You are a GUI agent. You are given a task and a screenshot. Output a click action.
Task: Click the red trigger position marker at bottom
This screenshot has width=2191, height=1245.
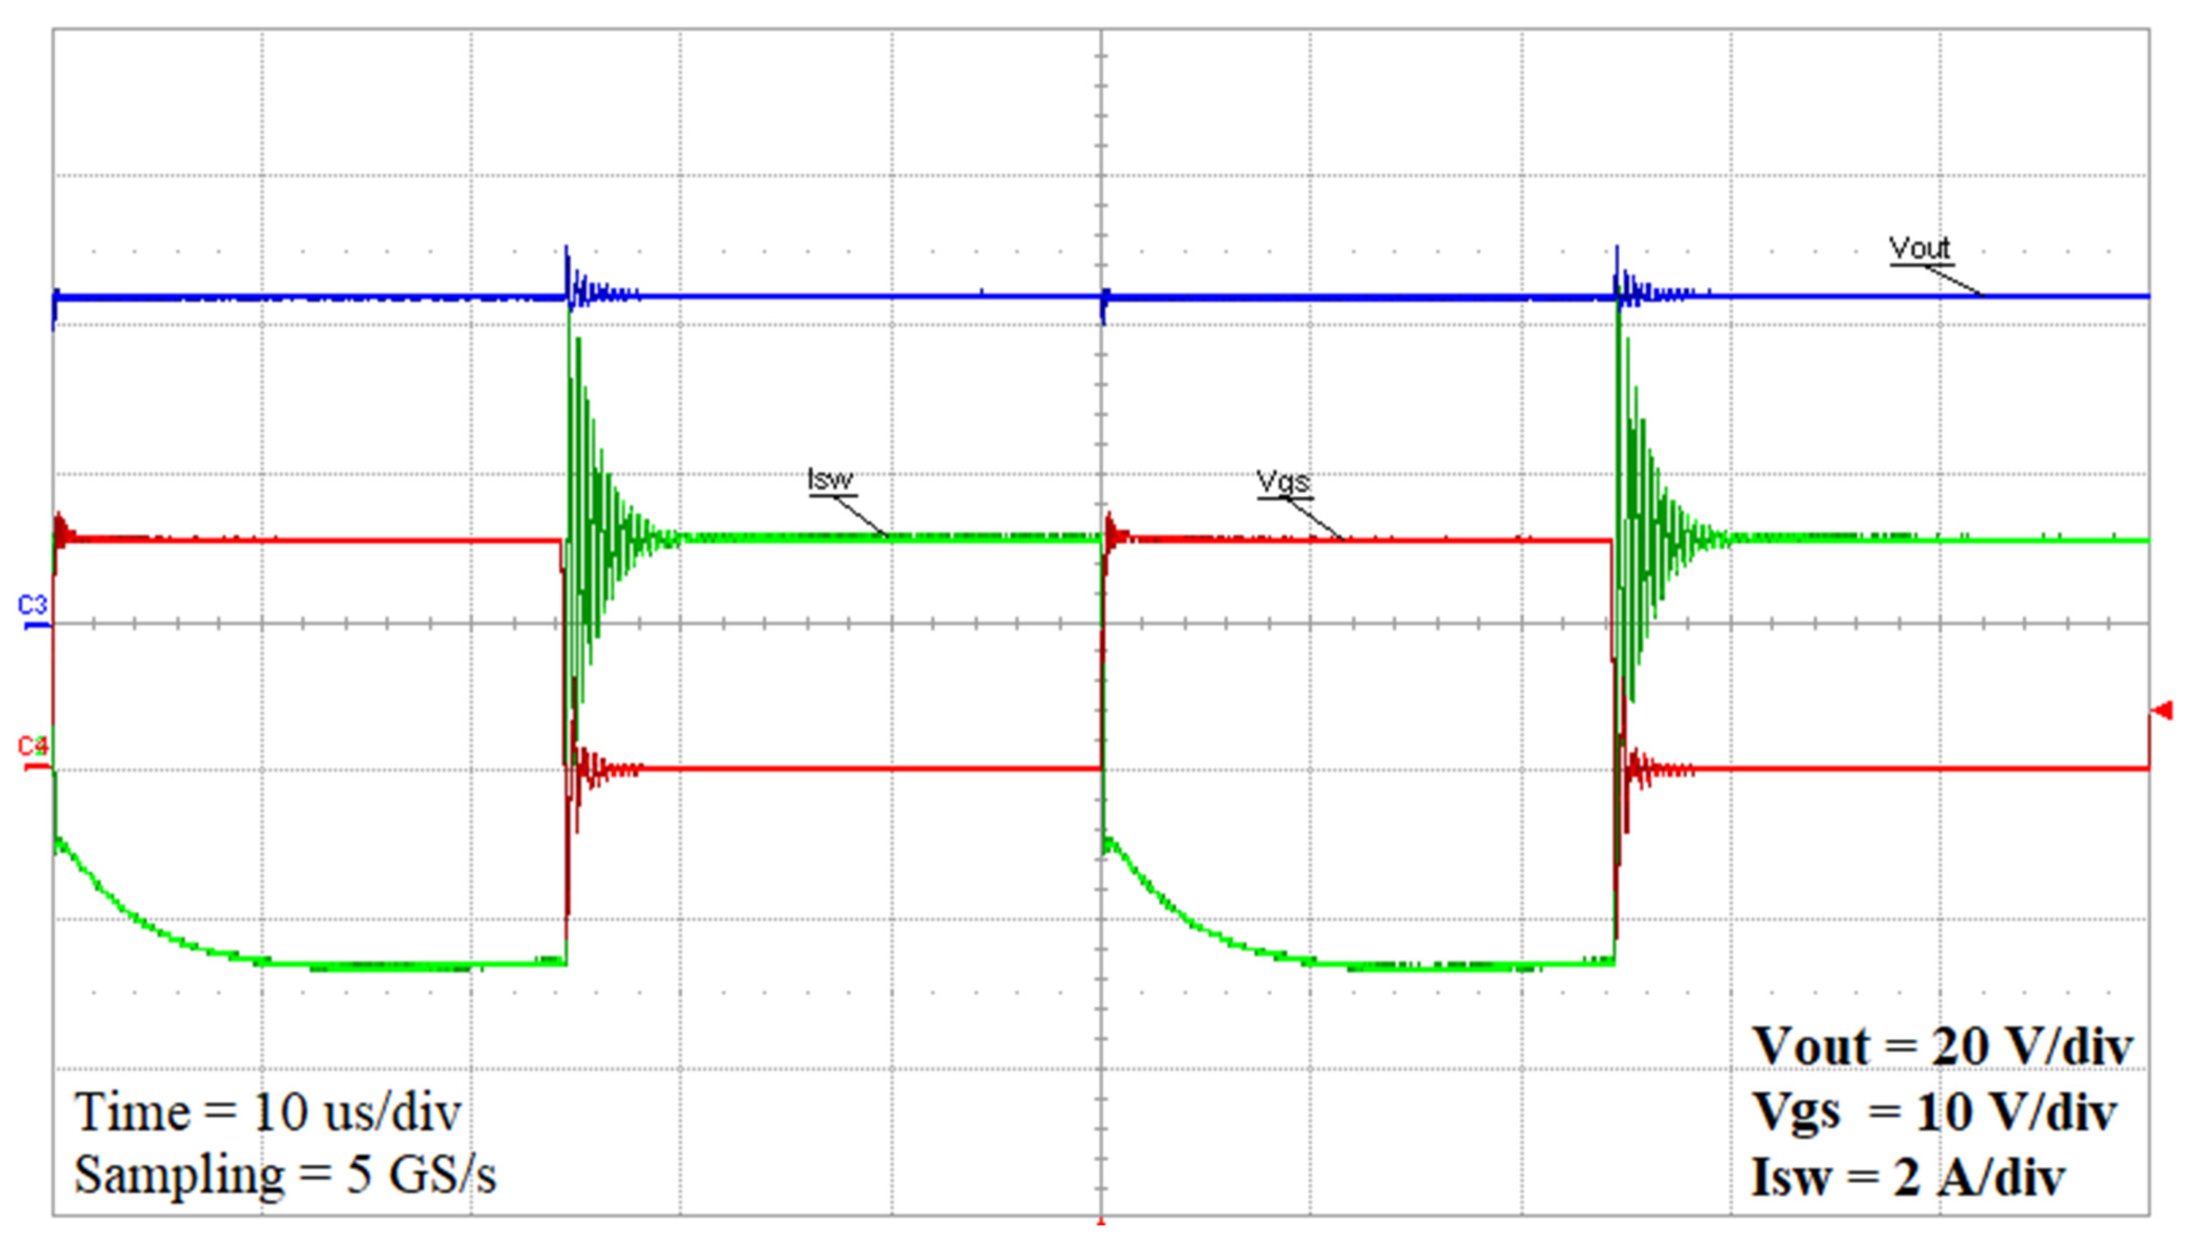(x=1101, y=1222)
